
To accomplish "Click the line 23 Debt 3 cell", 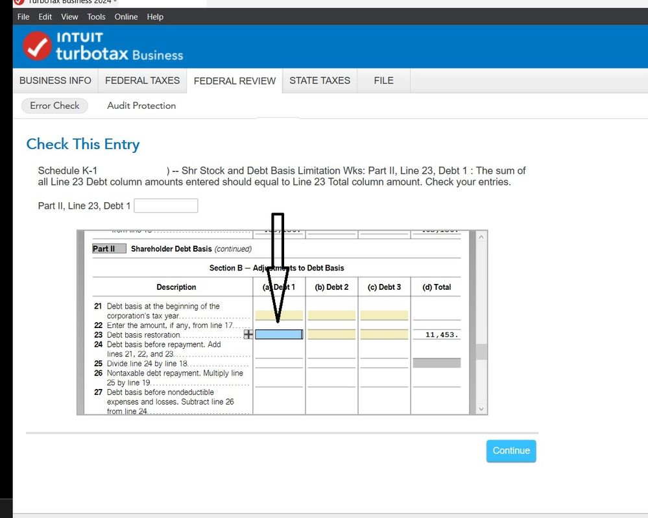I will pyautogui.click(x=384, y=335).
